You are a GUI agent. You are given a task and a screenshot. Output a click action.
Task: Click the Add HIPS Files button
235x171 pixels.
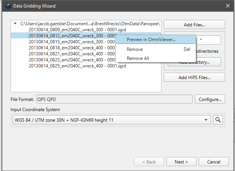194,78
